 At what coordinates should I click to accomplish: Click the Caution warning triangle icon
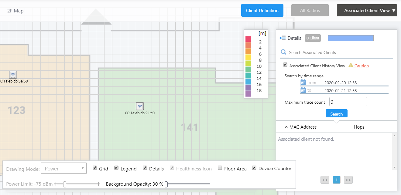pyautogui.click(x=351, y=66)
